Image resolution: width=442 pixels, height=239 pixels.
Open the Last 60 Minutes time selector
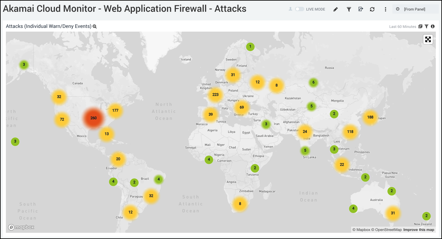tap(402, 26)
